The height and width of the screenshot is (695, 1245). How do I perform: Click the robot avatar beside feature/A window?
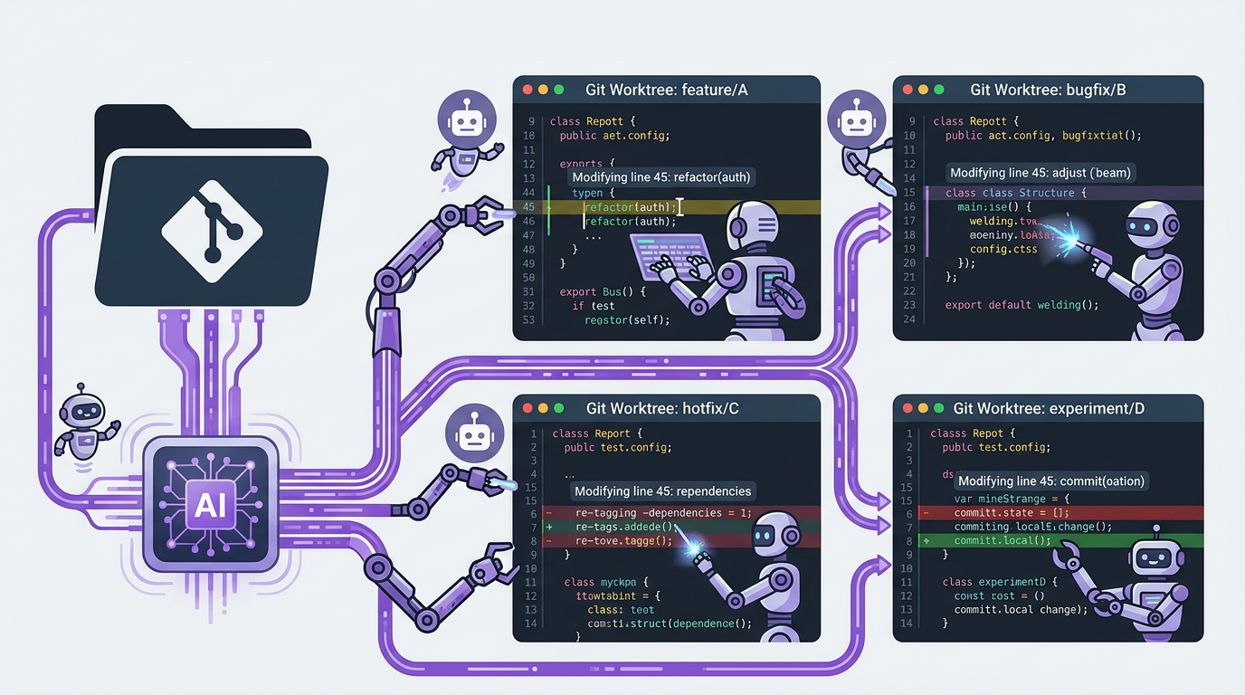point(467,120)
